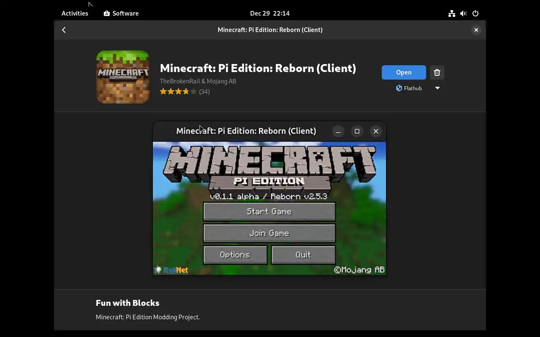Click the star rating with 34 reviews

185,91
